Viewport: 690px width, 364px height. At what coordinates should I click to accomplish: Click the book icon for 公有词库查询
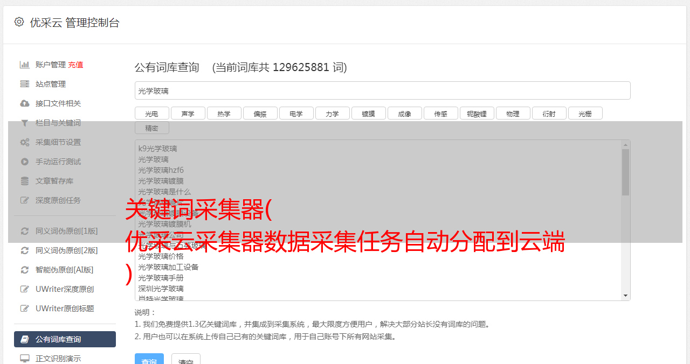24,339
